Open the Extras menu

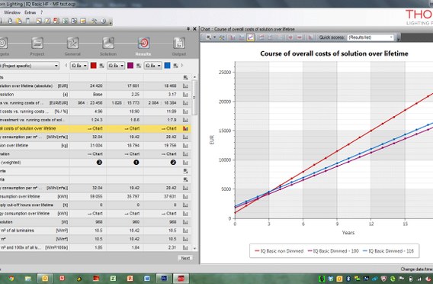30,12
